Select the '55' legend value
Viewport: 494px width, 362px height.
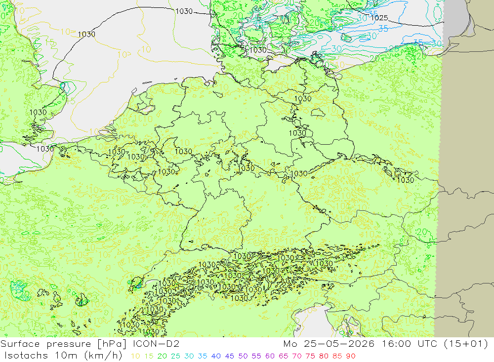tap(256, 356)
